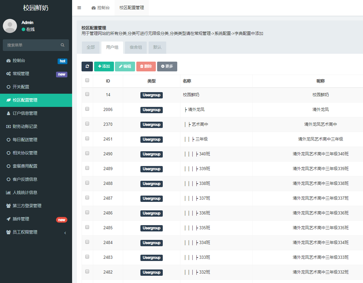Click the hamburger menu toggle icon
The width and height of the screenshot is (363, 283).
tap(79, 8)
